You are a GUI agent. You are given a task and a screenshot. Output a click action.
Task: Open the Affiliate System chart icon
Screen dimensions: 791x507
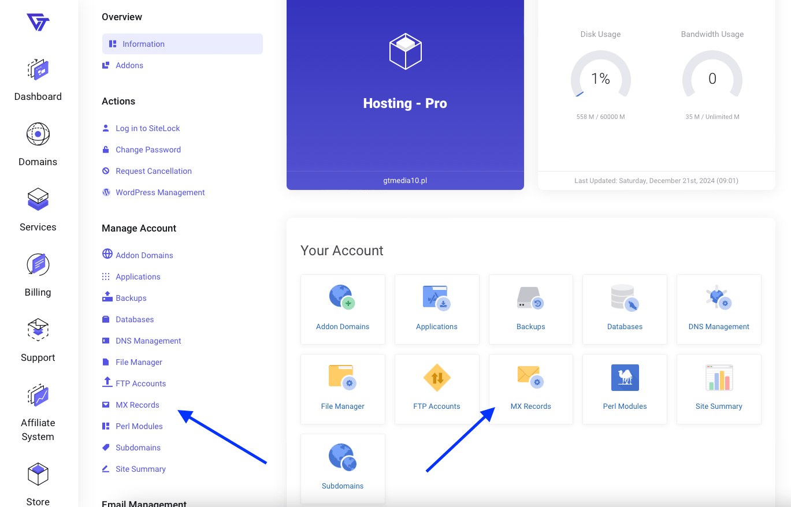[38, 396]
